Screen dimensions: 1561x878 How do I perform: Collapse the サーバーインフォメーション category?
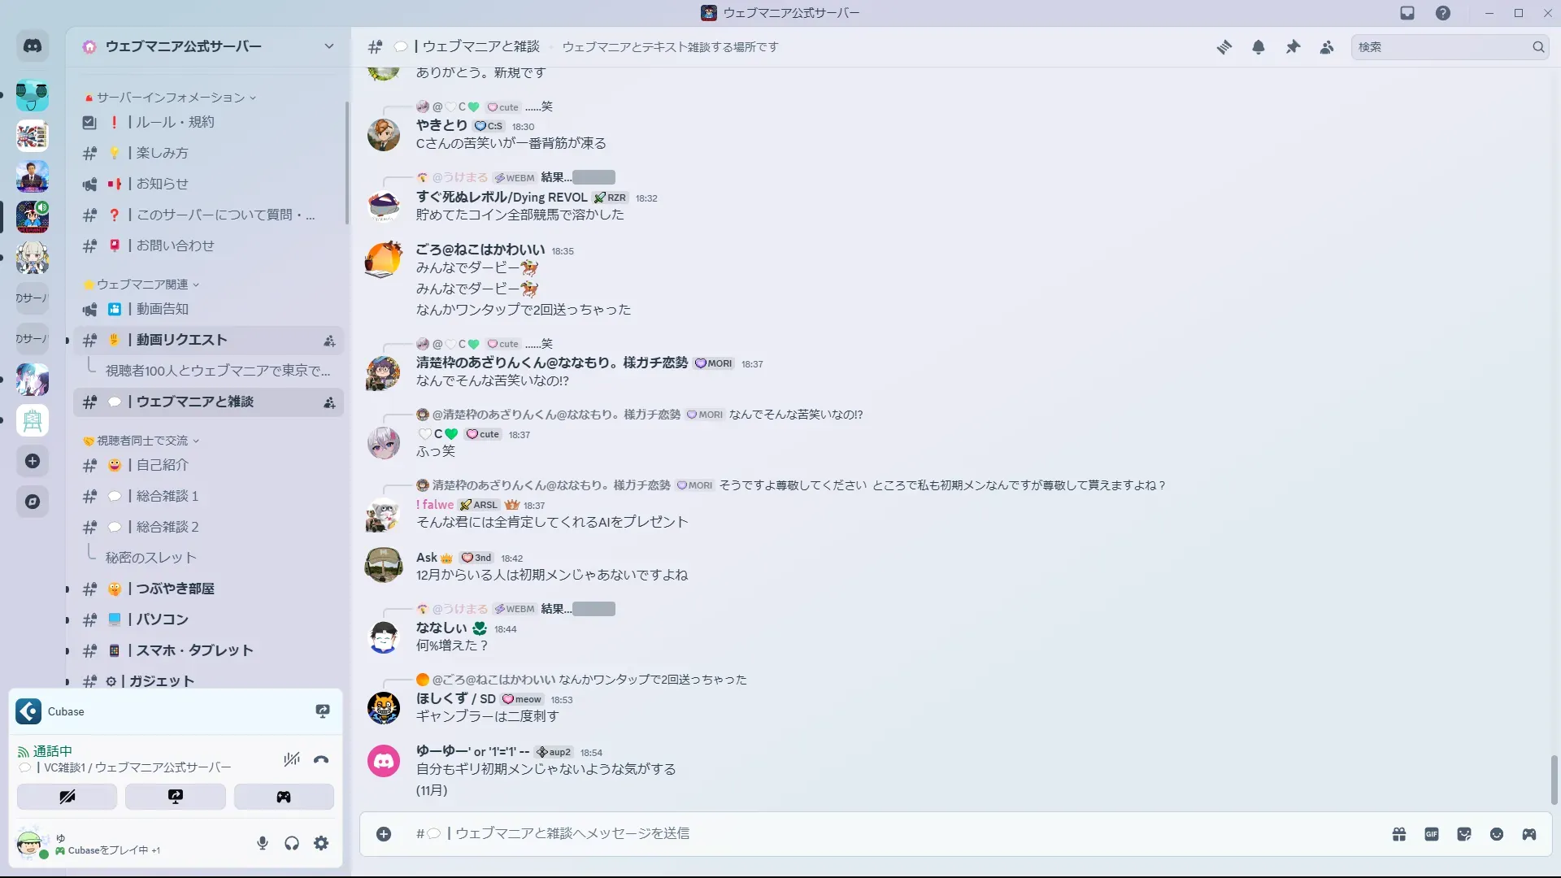coord(171,98)
